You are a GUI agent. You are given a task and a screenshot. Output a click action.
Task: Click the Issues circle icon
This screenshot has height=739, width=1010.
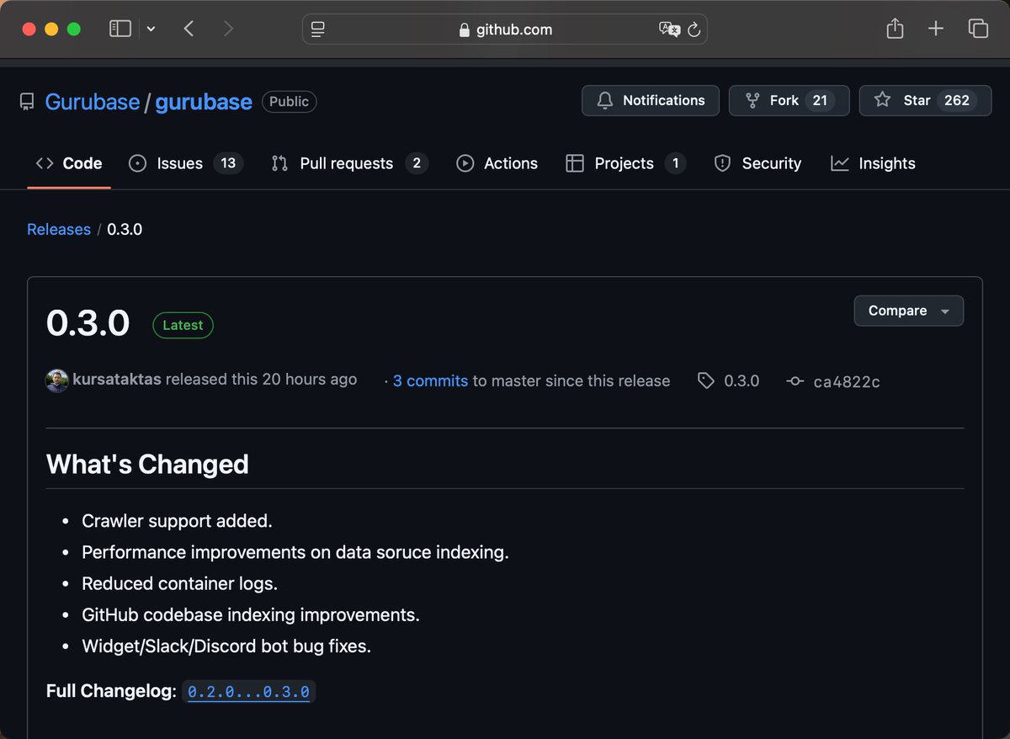[x=137, y=163]
